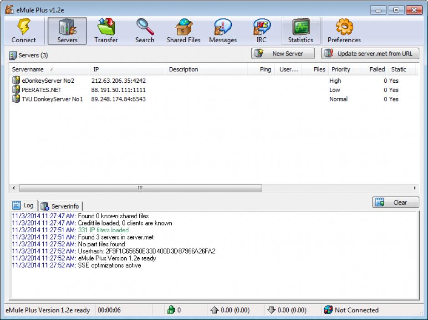Sort by Failed column header
Screen dimensions: 428x320
pos(374,69)
